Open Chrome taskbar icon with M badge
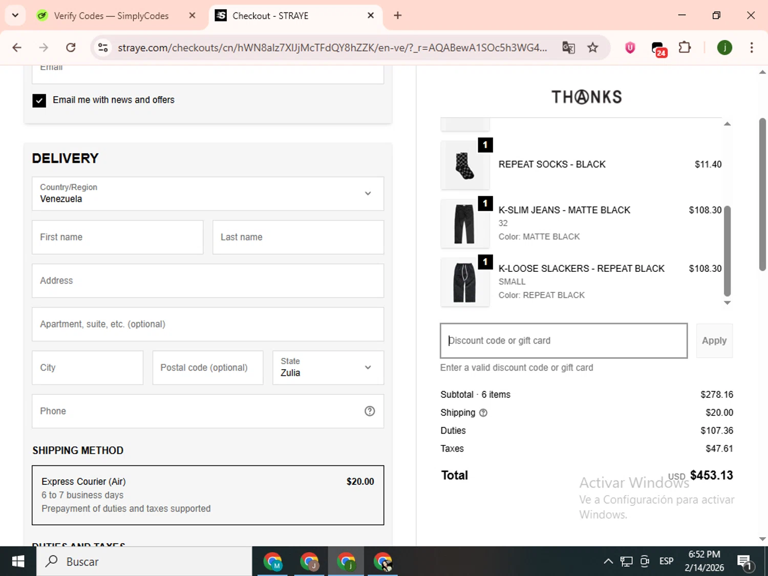 pos(273,562)
